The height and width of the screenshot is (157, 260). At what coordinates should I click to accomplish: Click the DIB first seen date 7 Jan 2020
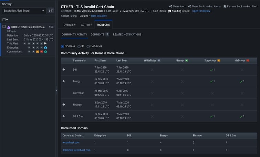tap(101, 67)
